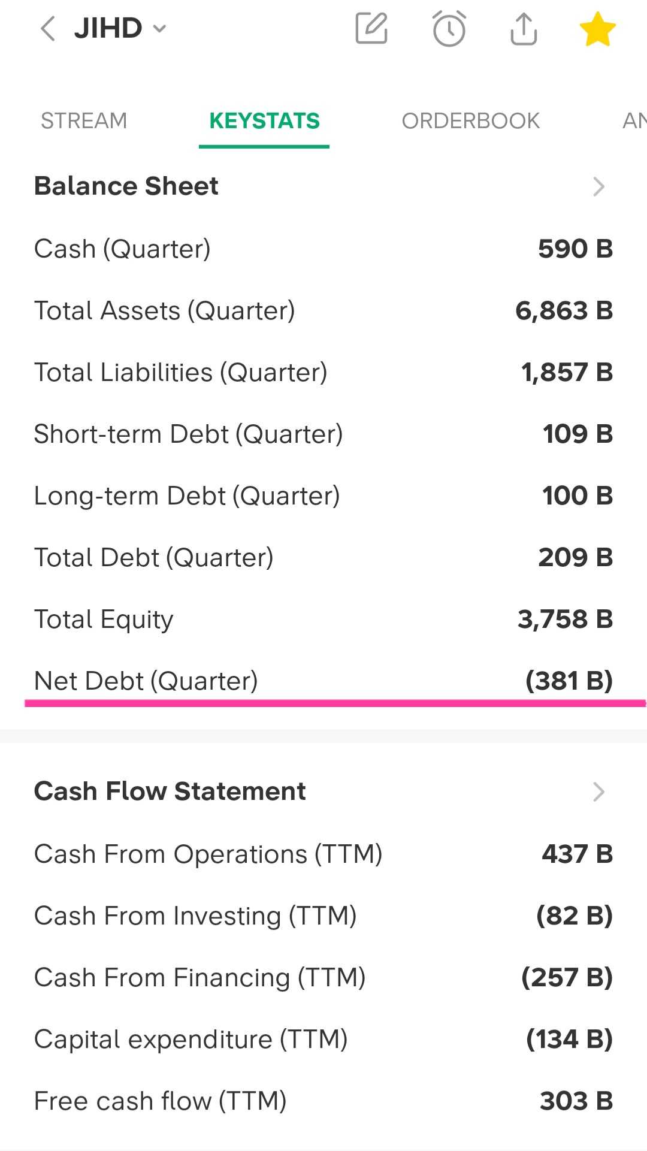This screenshot has height=1151, width=647.
Task: Select the Total Assets (Quarter) value
Action: (x=564, y=311)
